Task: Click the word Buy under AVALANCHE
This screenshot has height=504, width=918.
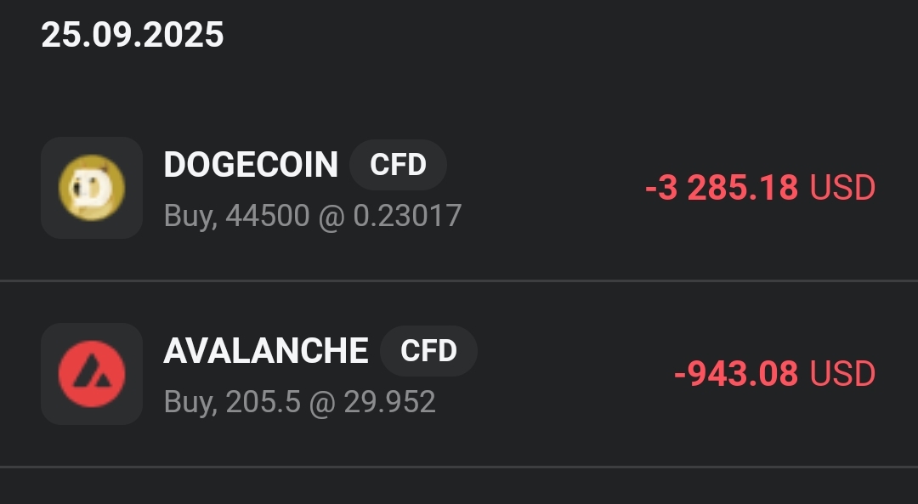Action: coord(189,402)
